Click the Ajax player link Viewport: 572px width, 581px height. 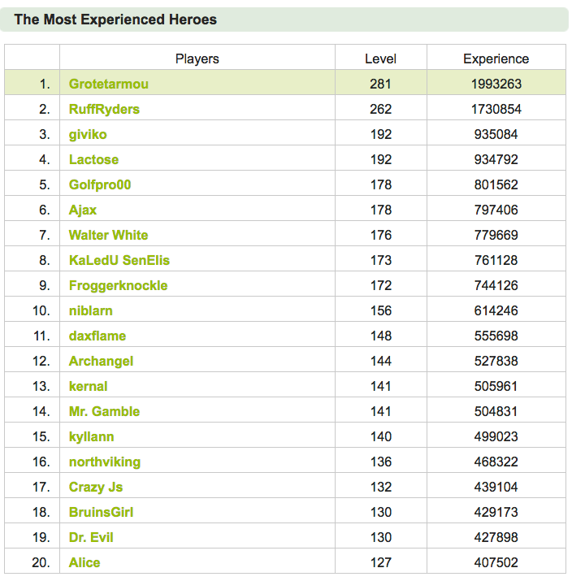point(83,210)
